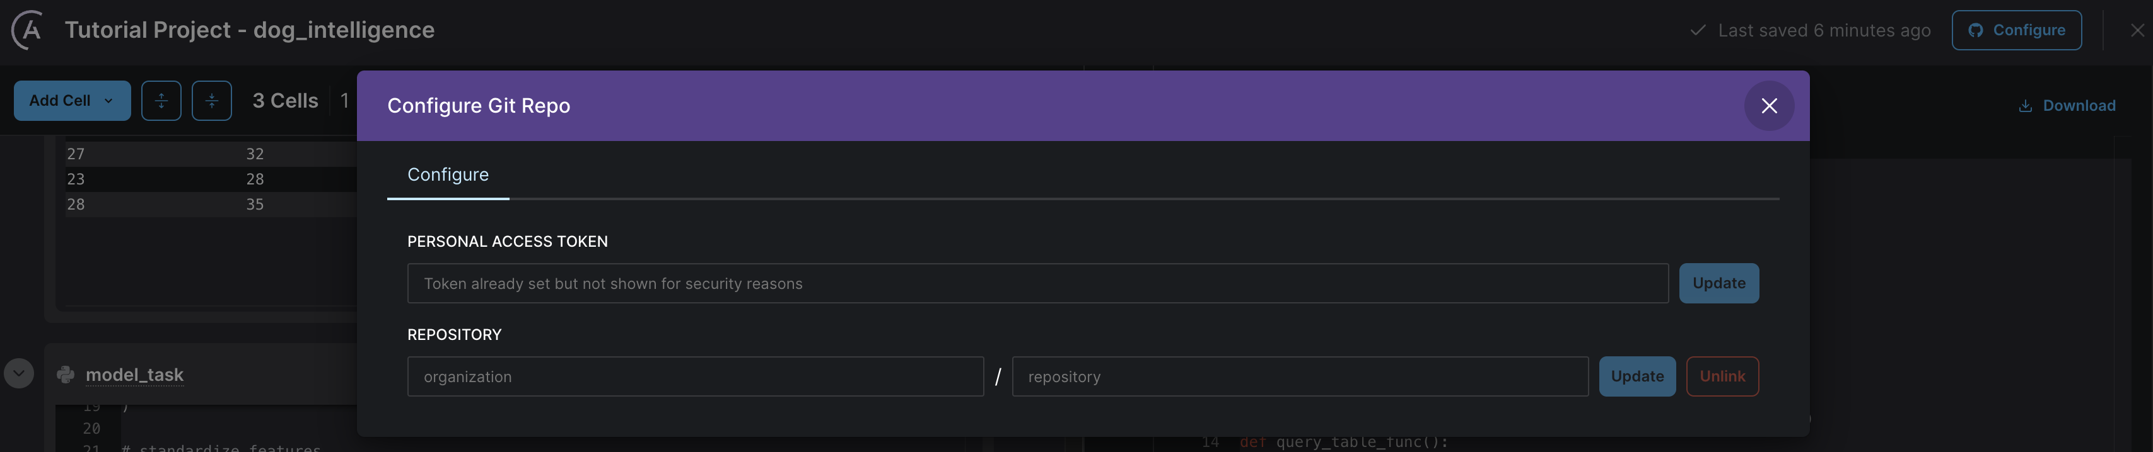The image size is (2153, 452).
Task: Collapse the model_task cell
Action: coord(19,373)
